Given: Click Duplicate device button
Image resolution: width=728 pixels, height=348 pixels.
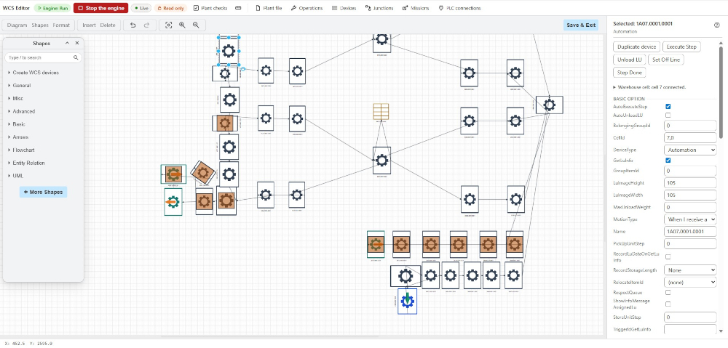Looking at the screenshot, I should [636, 46].
